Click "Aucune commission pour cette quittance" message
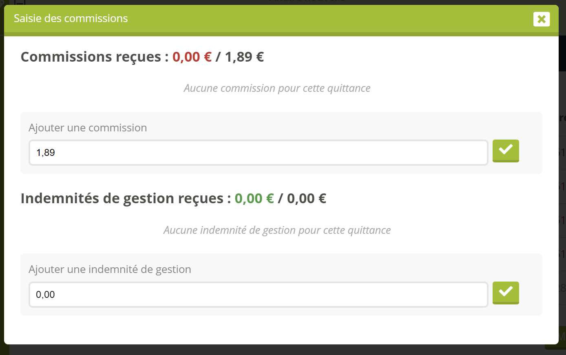Viewport: 566px width, 355px height. tap(277, 88)
